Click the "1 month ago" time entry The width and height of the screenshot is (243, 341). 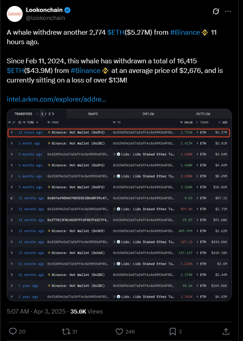[29, 143]
